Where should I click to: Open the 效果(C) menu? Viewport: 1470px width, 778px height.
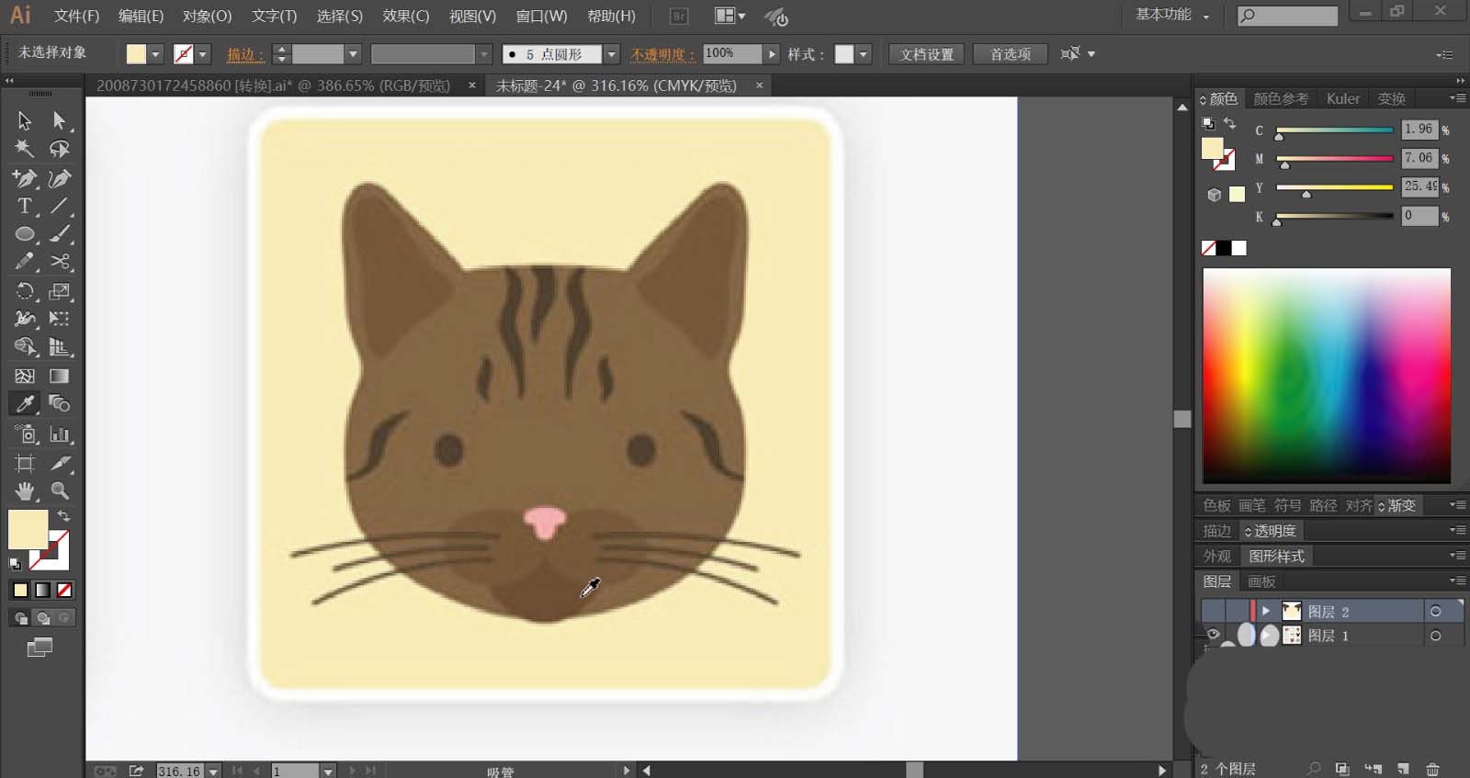click(x=406, y=16)
